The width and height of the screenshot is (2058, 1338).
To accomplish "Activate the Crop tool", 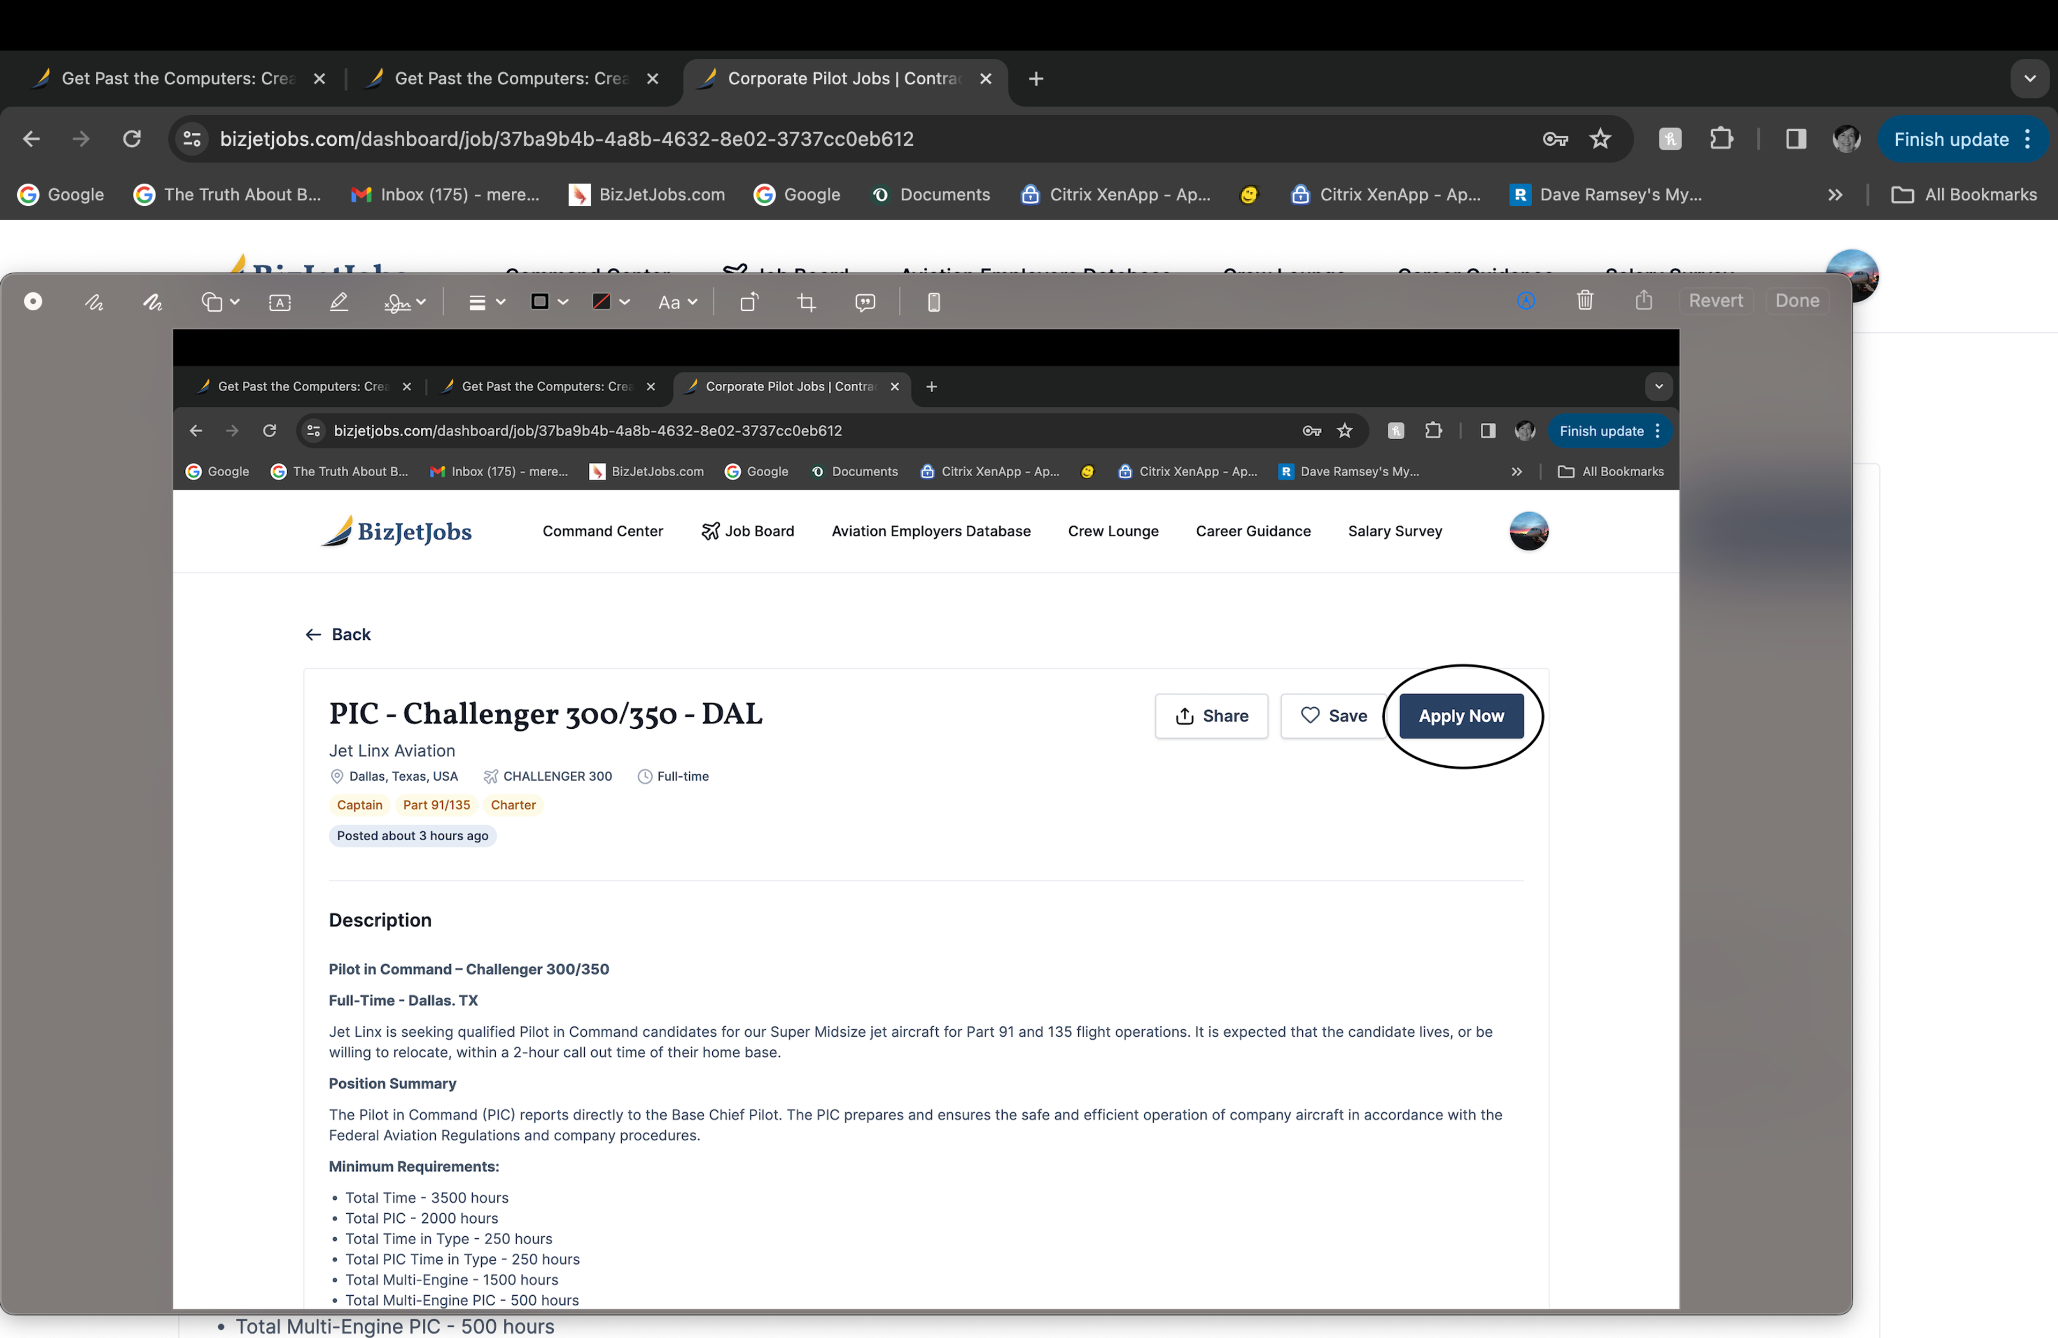I will (x=806, y=303).
